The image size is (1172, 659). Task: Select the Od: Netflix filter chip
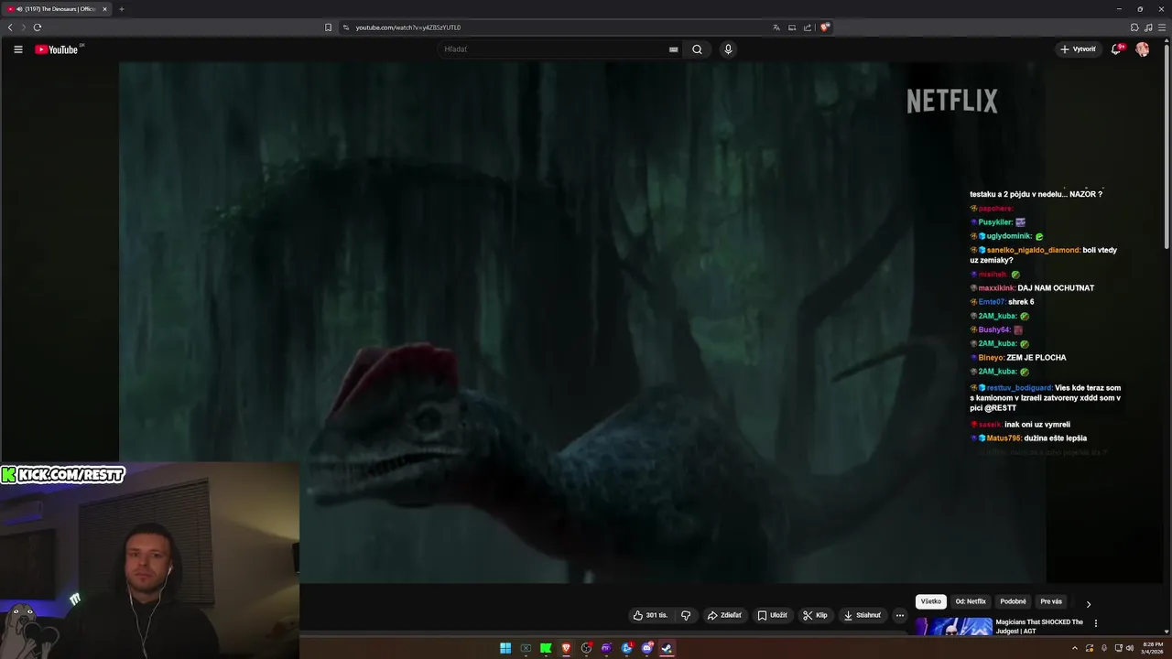click(971, 601)
